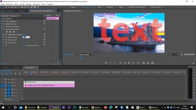Open the Program Monitor button editor plus
196x110 pixels.
pyautogui.click(x=193, y=63)
